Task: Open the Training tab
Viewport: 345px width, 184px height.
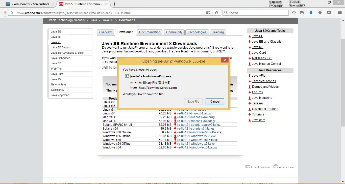Action: tap(218, 32)
